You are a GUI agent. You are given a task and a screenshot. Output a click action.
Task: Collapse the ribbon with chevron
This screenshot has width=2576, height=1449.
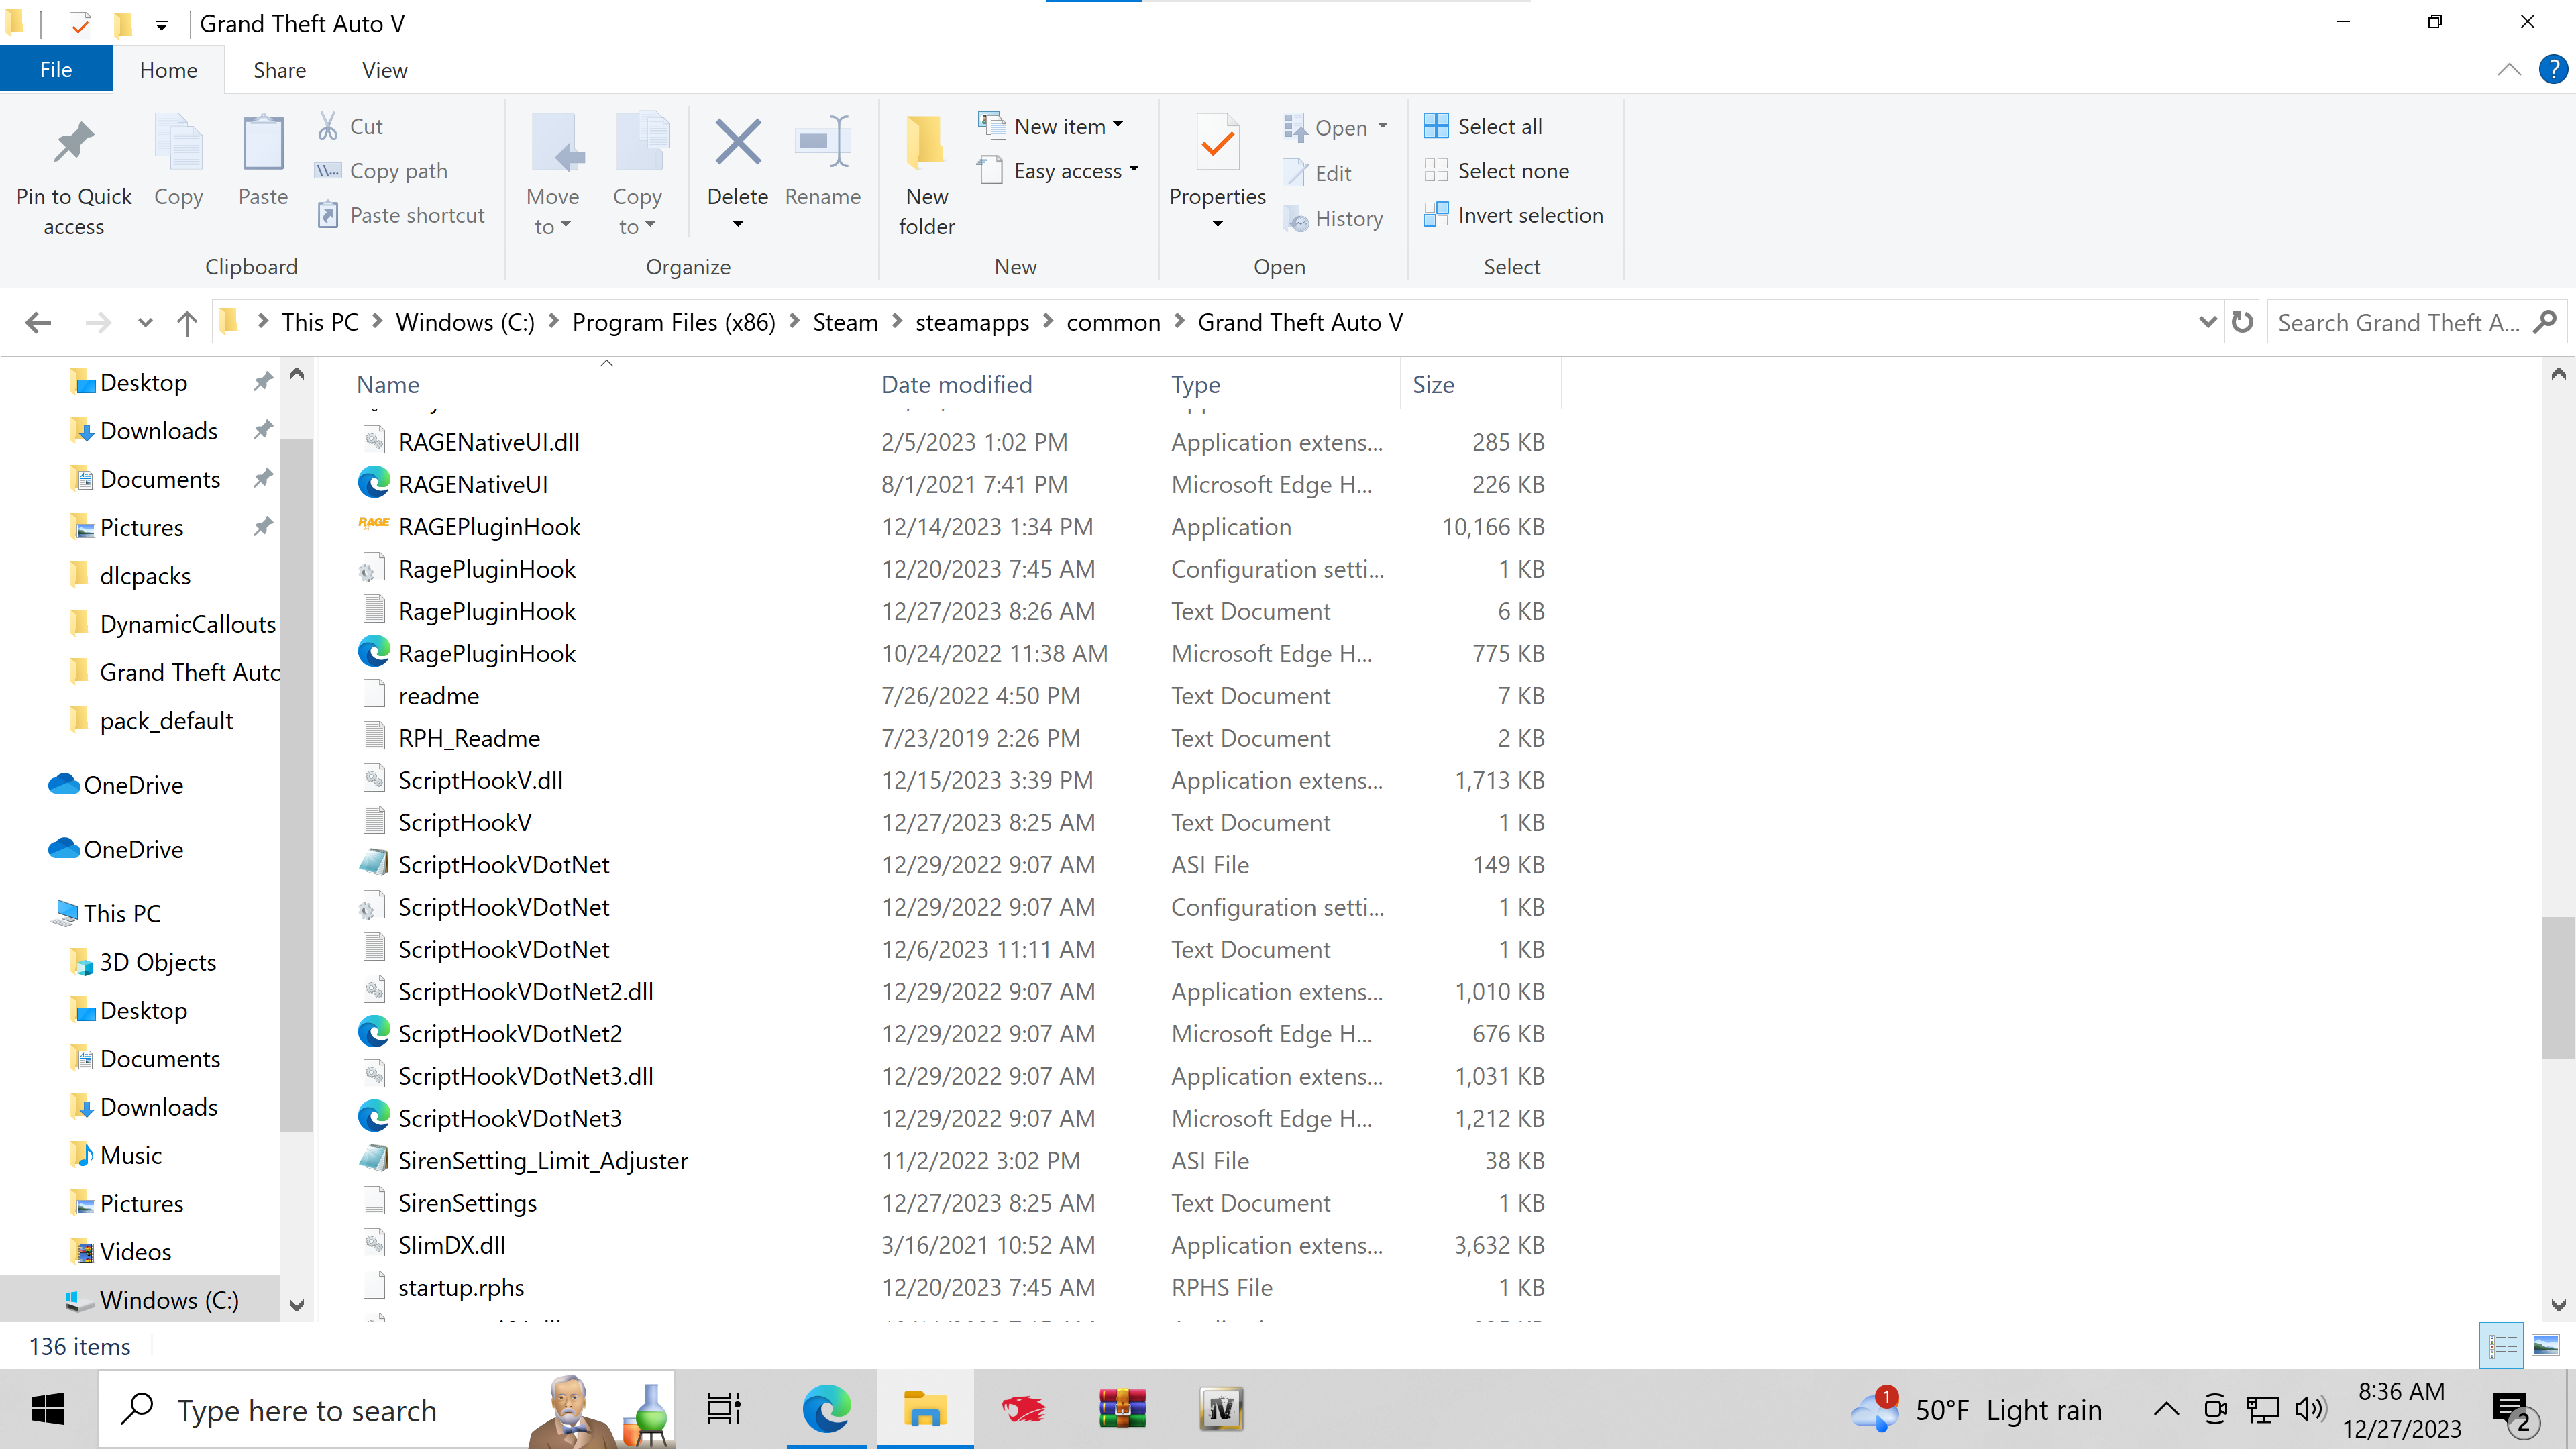point(2508,70)
